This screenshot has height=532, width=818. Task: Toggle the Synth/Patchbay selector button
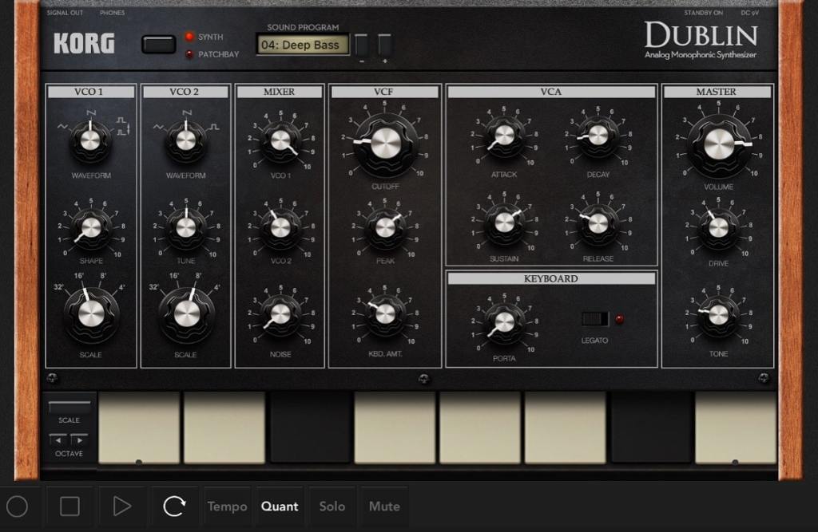pyautogui.click(x=158, y=45)
